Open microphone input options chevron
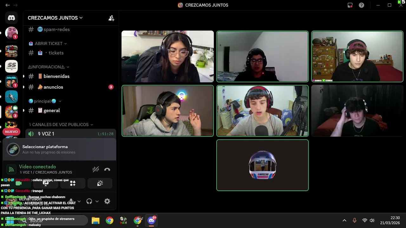This screenshot has height=228, width=406. coord(79,201)
